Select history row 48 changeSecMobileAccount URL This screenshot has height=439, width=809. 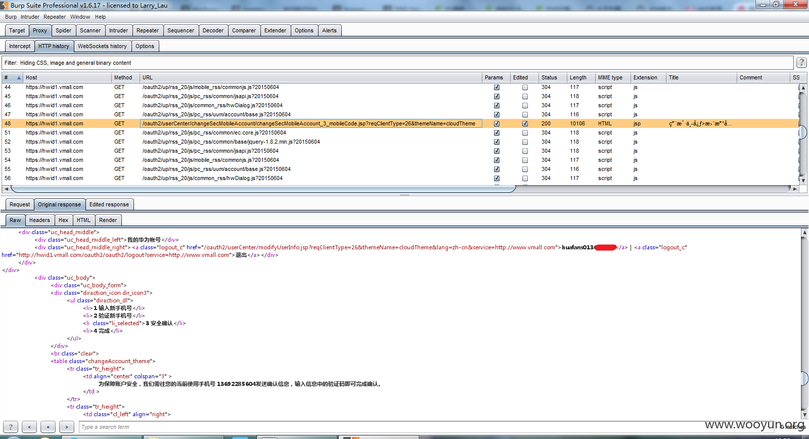[311, 123]
